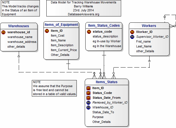Click the Item_Cost field
Image resolution: width=176 pixels, height=128 pixels.
(x=57, y=36)
